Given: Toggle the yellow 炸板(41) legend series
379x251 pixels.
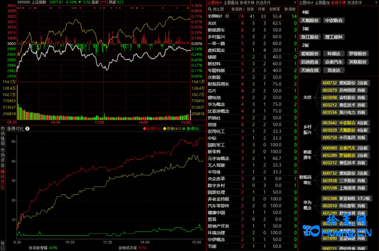Looking at the screenshot, I should point(172,129).
